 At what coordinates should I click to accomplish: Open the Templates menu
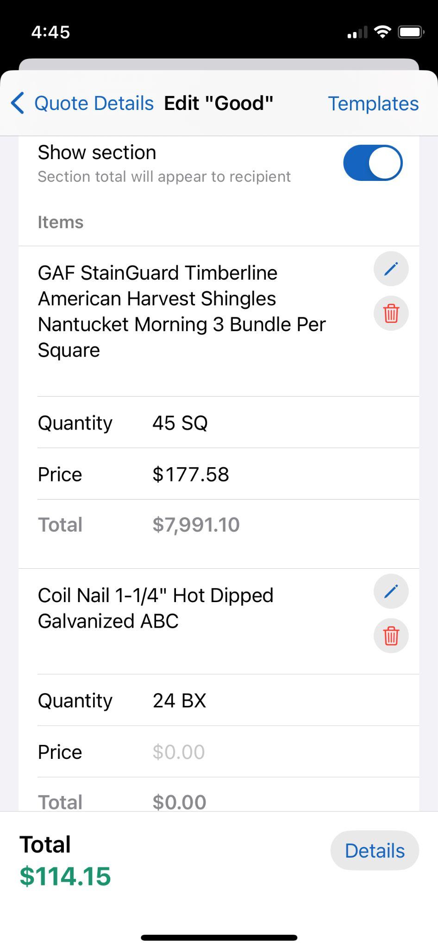(x=373, y=103)
